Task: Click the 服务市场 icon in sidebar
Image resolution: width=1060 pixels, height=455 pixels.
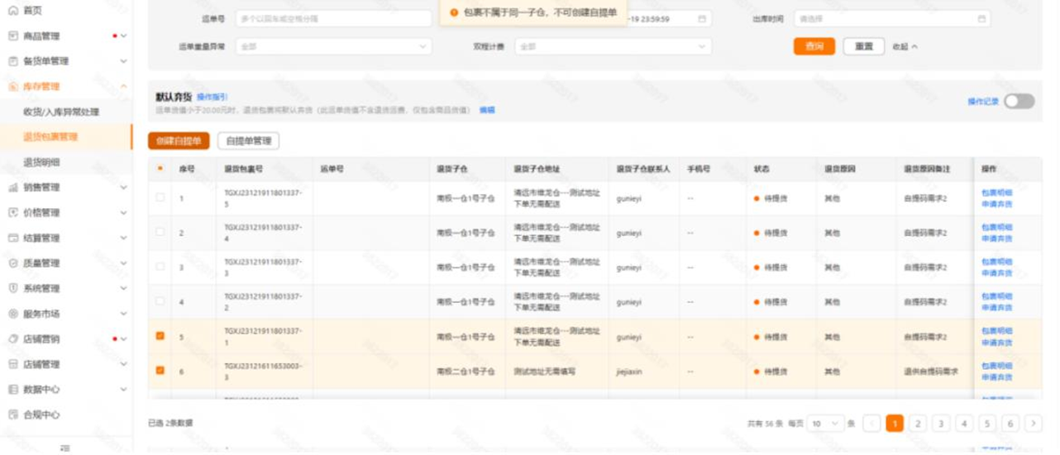Action: 12,314
